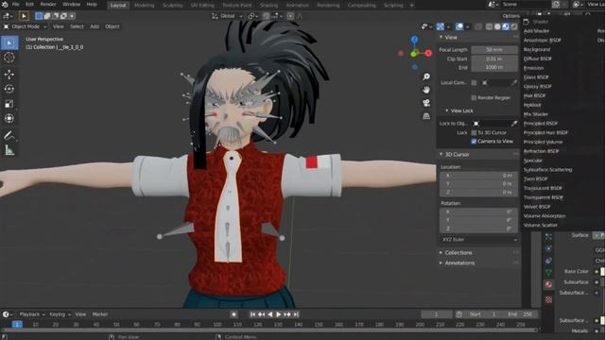Enable rendered viewport shading

[x=514, y=26]
